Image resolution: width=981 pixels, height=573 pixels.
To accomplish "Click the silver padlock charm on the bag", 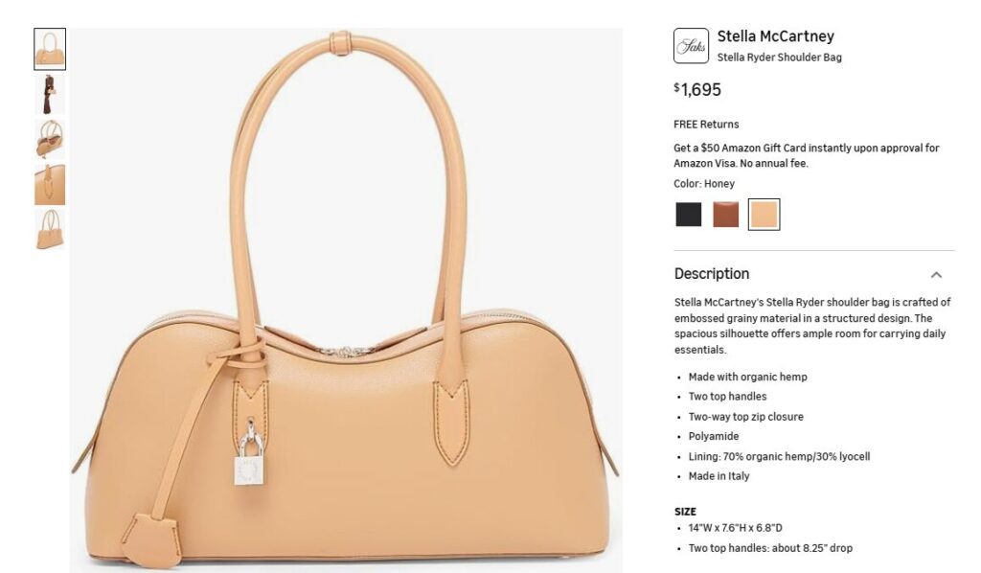I will tap(249, 458).
